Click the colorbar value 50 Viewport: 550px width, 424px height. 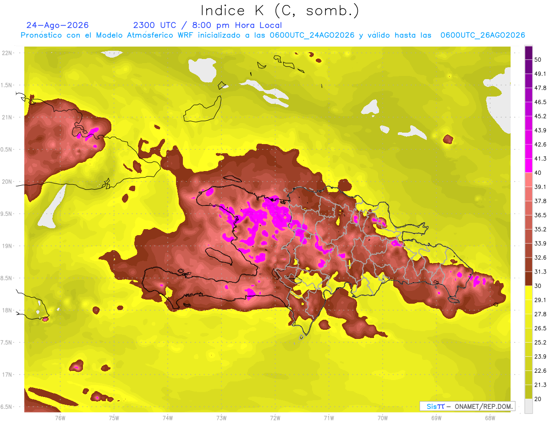[x=539, y=59]
